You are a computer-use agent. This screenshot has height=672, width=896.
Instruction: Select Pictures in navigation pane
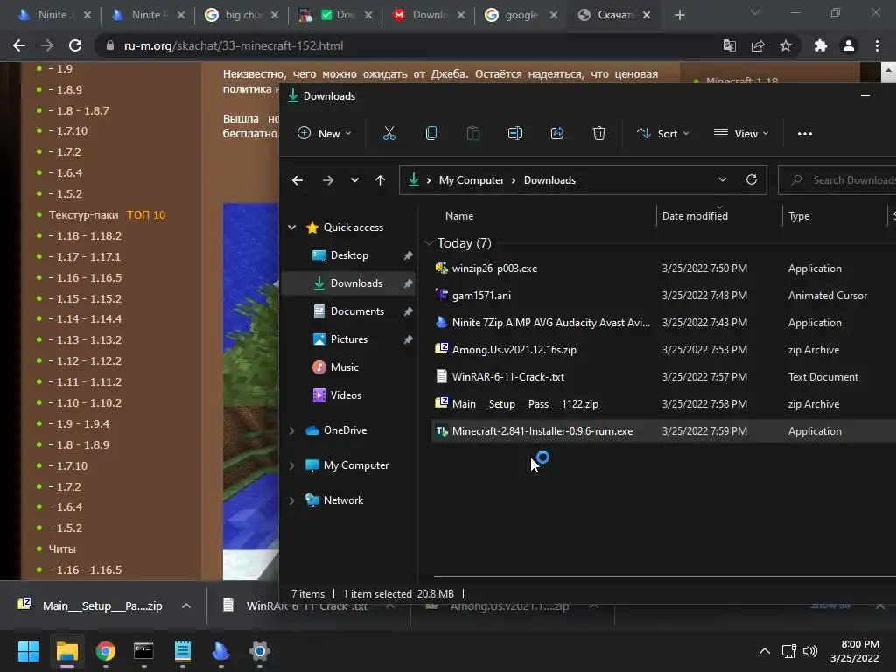pos(348,339)
